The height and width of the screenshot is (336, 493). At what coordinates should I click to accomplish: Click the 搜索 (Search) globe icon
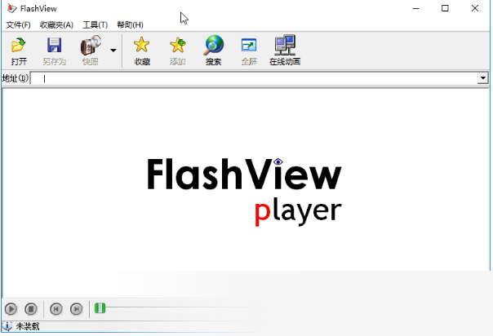(x=214, y=45)
